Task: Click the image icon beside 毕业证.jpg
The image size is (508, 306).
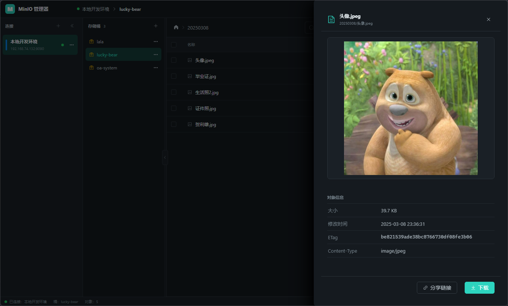Action: tap(190, 76)
